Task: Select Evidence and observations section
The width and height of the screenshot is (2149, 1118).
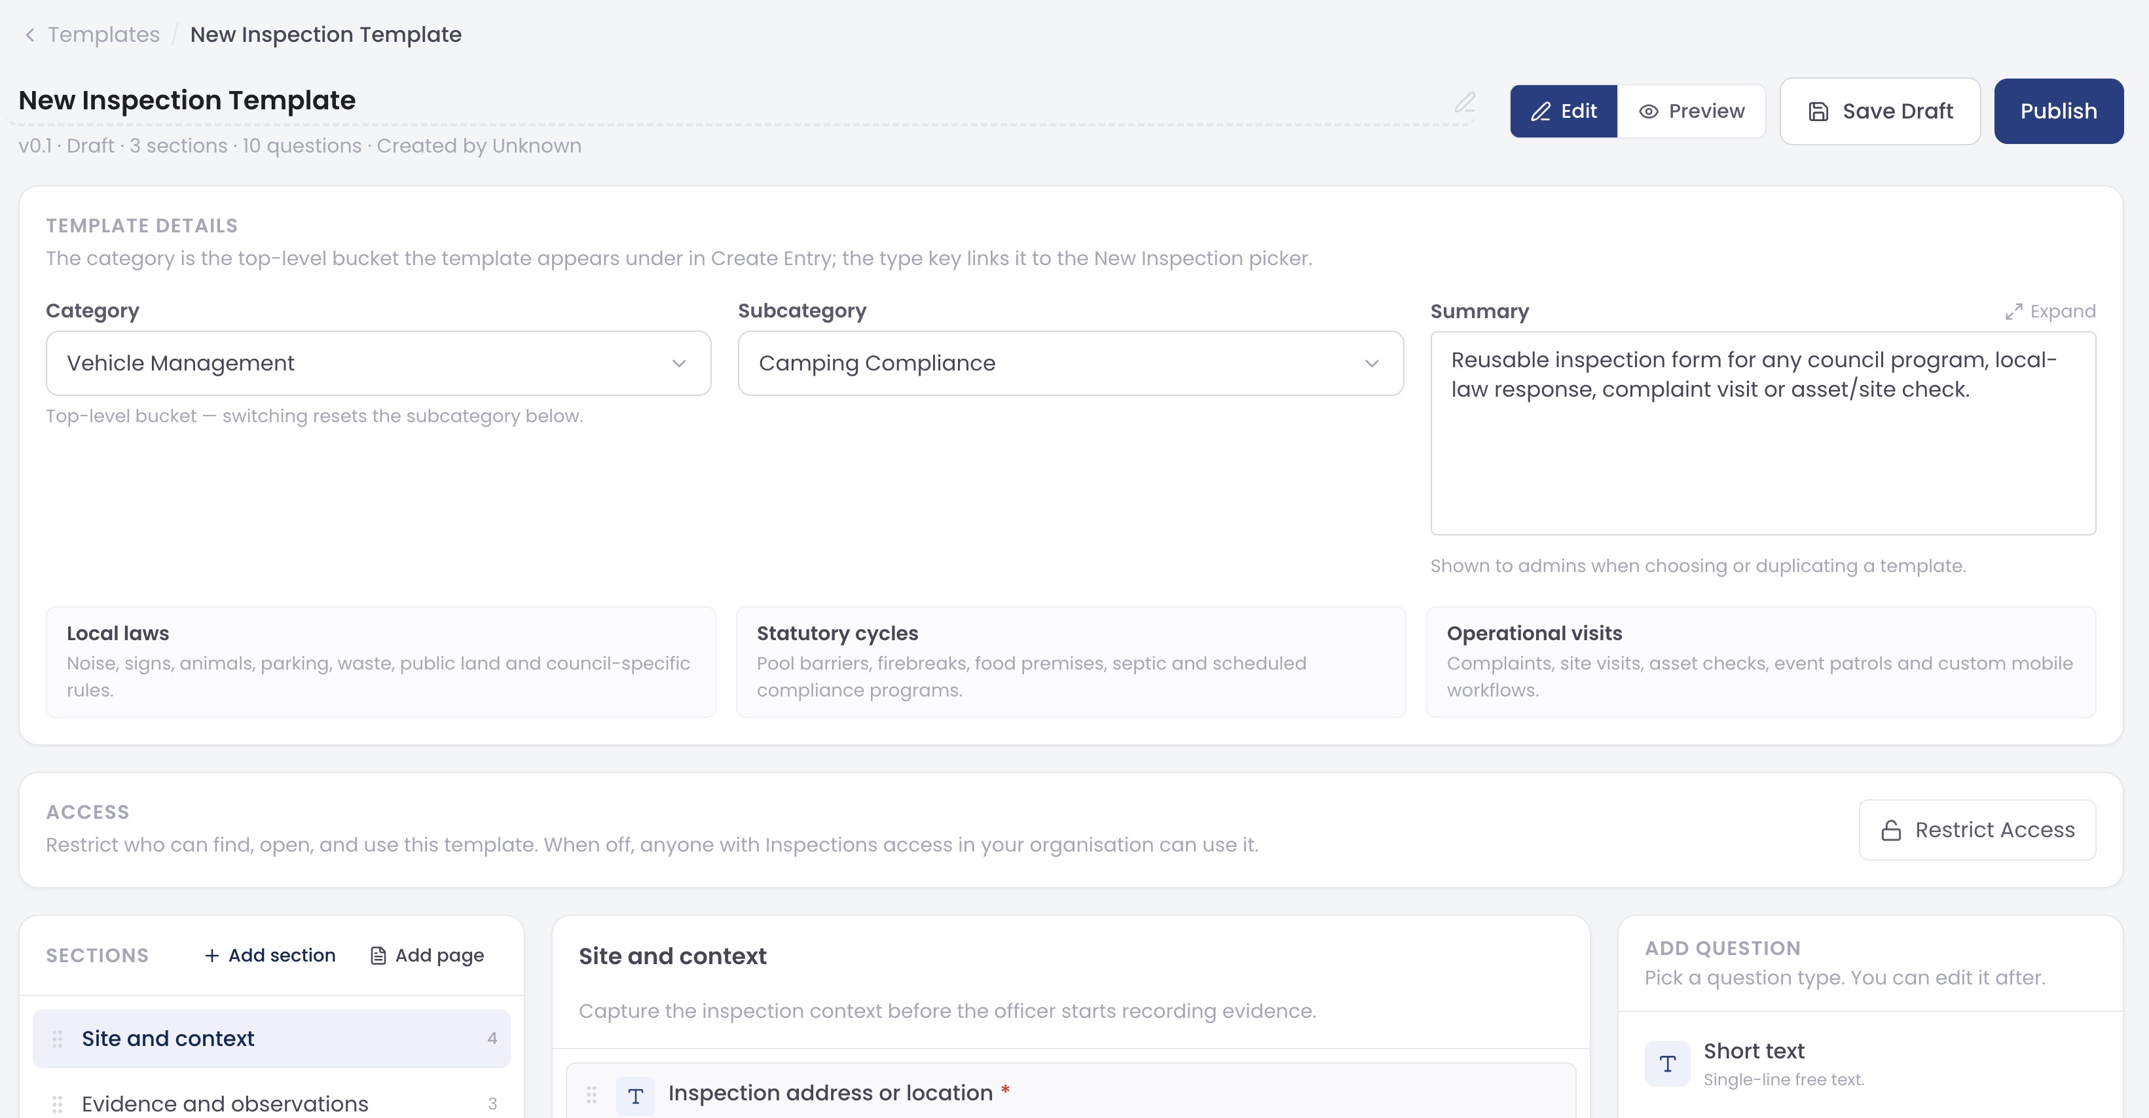Action: coord(271,1102)
